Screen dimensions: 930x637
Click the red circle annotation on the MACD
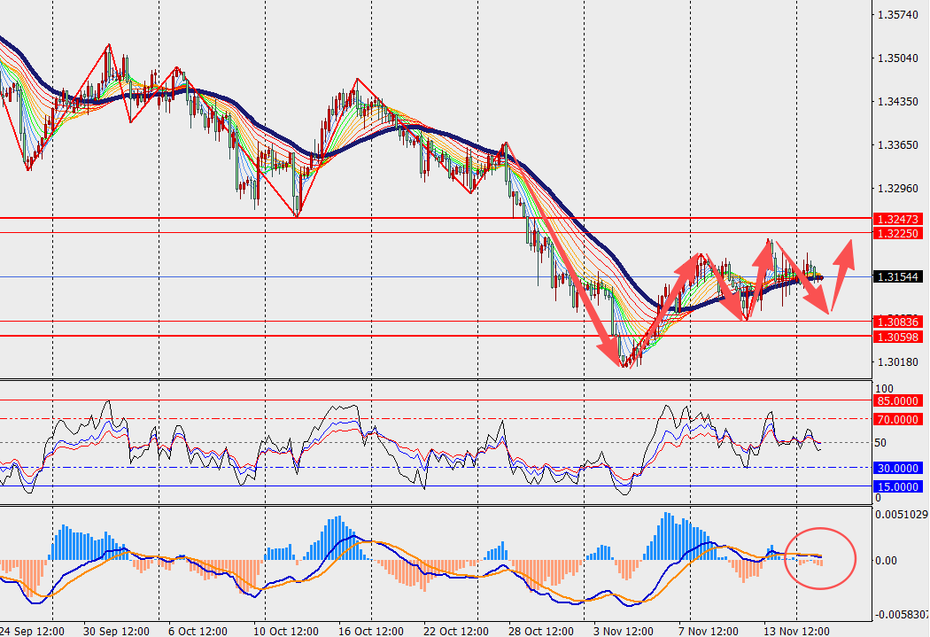tap(820, 558)
